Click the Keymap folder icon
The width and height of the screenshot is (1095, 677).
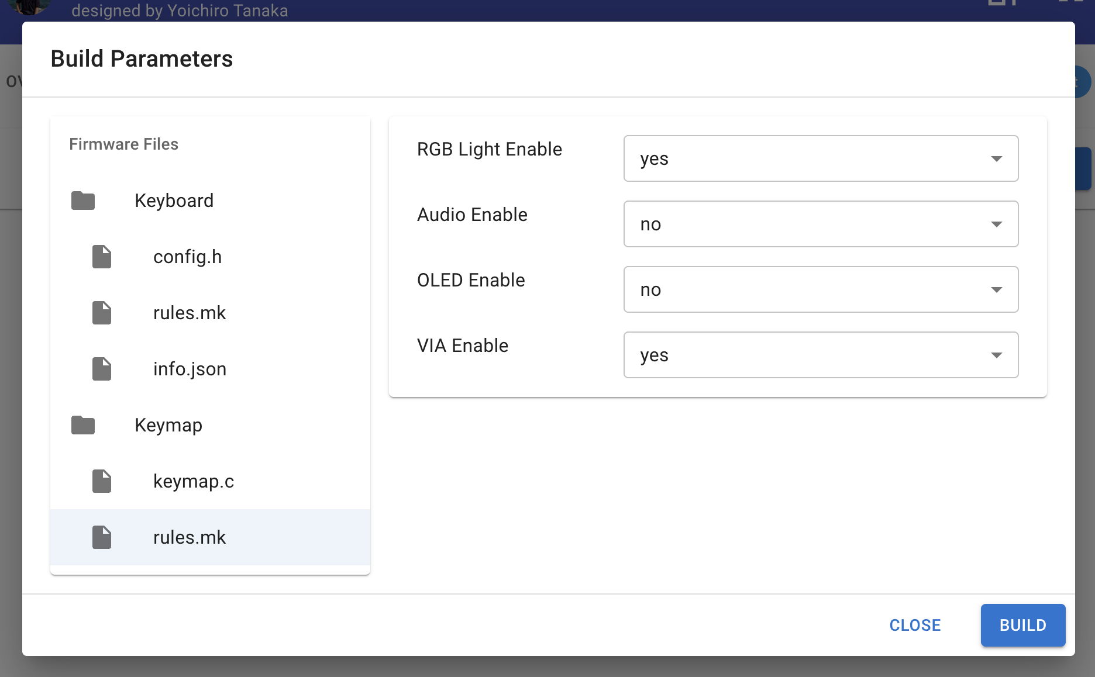83,425
